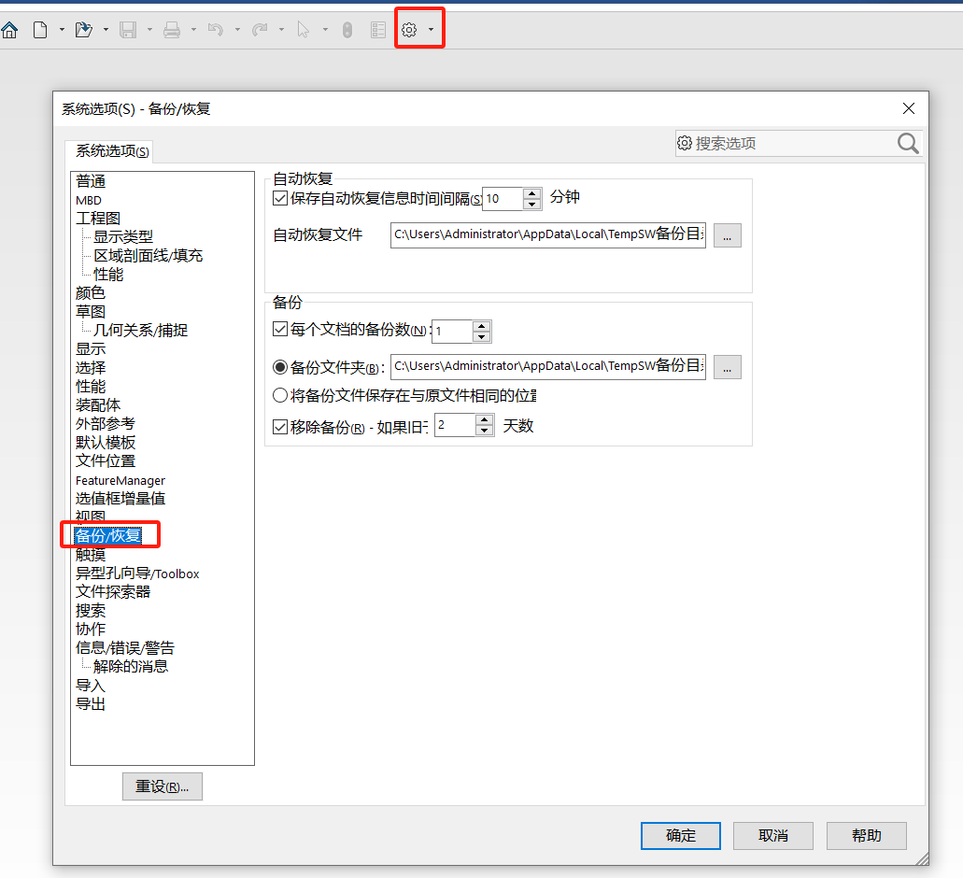Toggle the save auto-recover info interval checkbox
The height and width of the screenshot is (878, 963).
(x=280, y=198)
